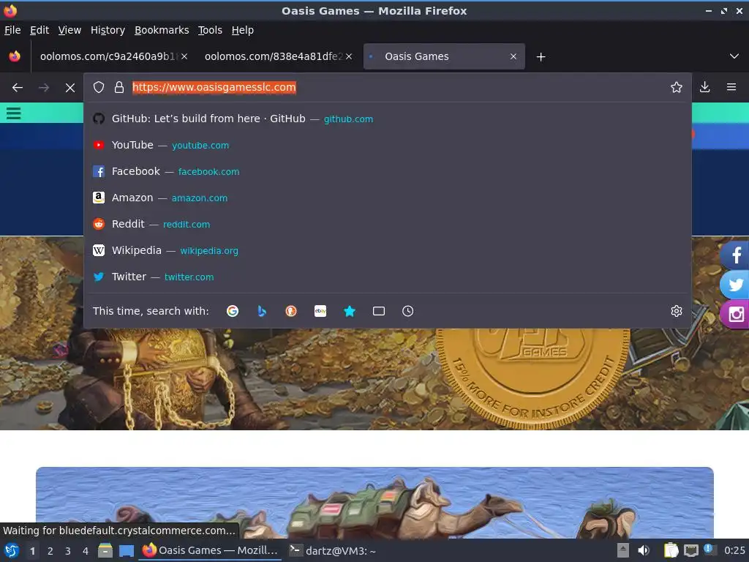Close the oolomos.com/c9a2460a9b tab
The height and width of the screenshot is (562, 749).
pyautogui.click(x=184, y=56)
